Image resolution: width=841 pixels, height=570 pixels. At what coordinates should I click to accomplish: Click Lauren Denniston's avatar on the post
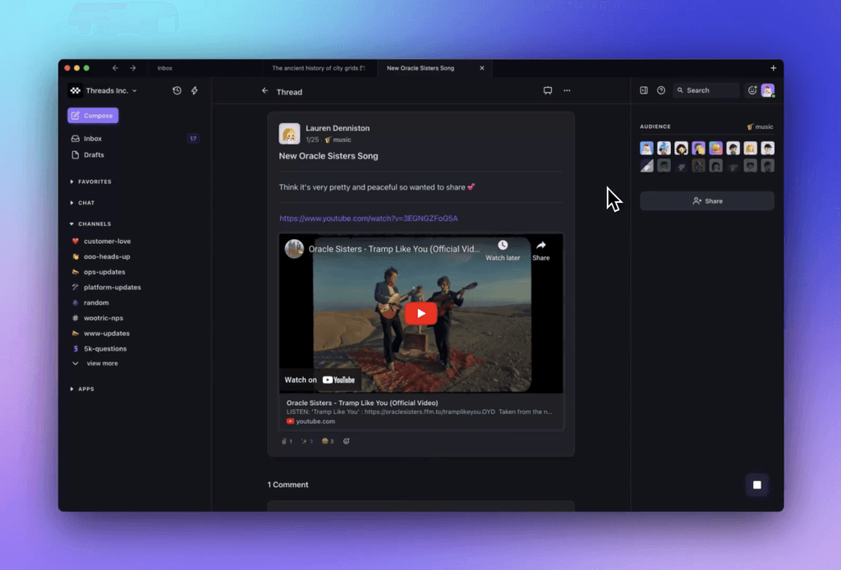(290, 134)
